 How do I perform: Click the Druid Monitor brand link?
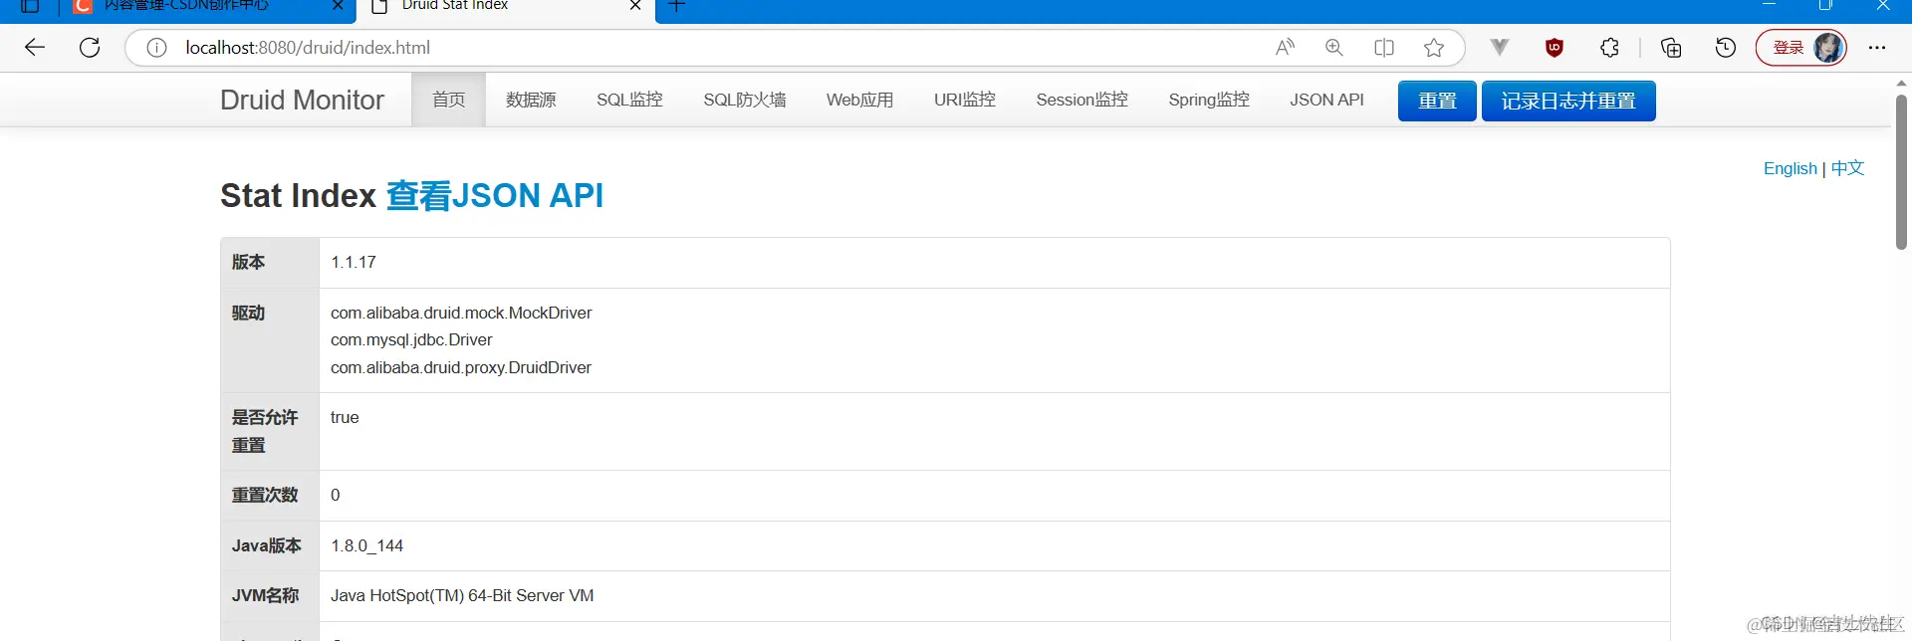pyautogui.click(x=302, y=100)
